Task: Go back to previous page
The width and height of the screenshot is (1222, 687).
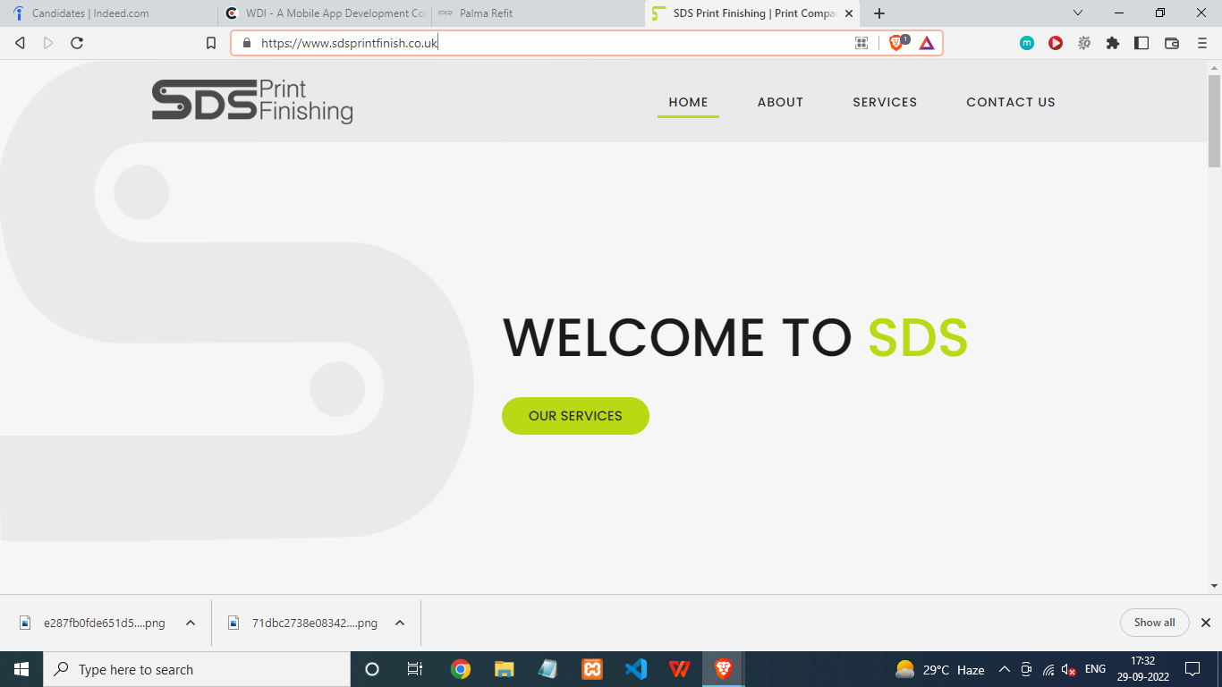Action: [x=20, y=43]
